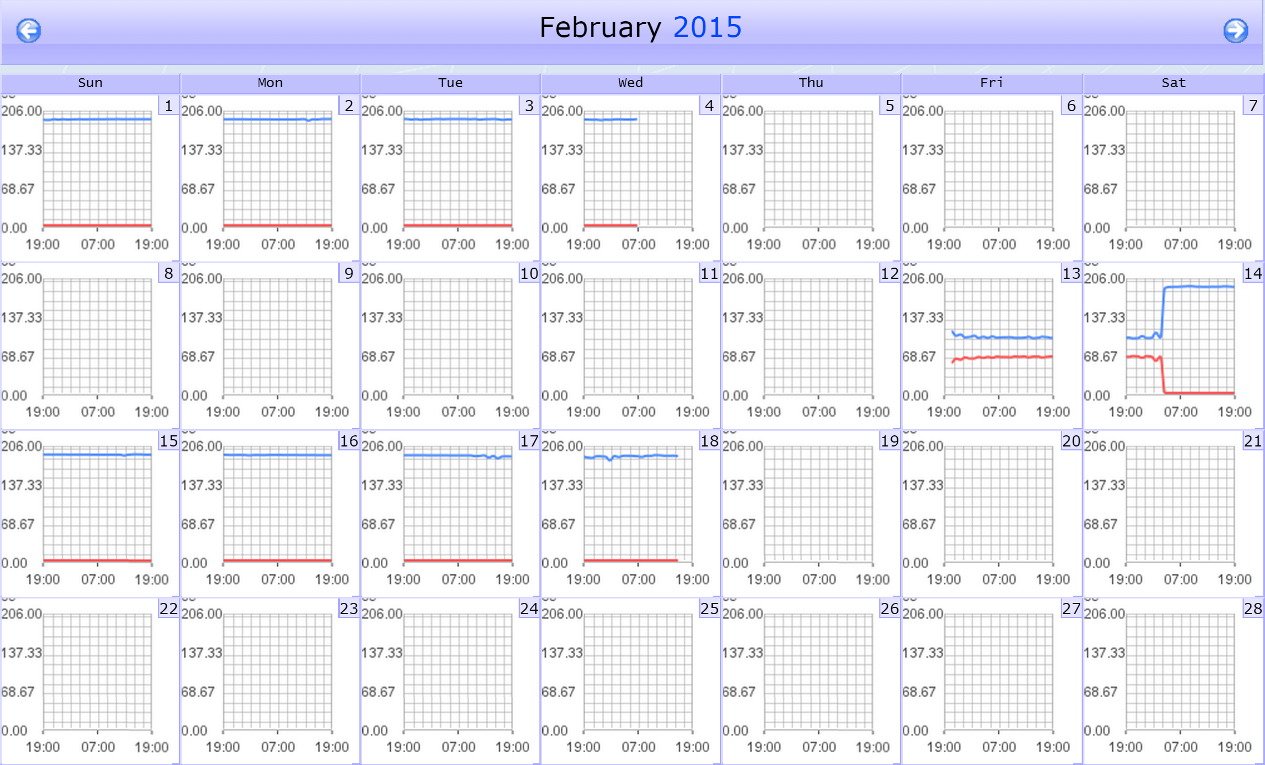Select the Fri column header
Image resolution: width=1265 pixels, height=765 pixels.
click(x=992, y=83)
